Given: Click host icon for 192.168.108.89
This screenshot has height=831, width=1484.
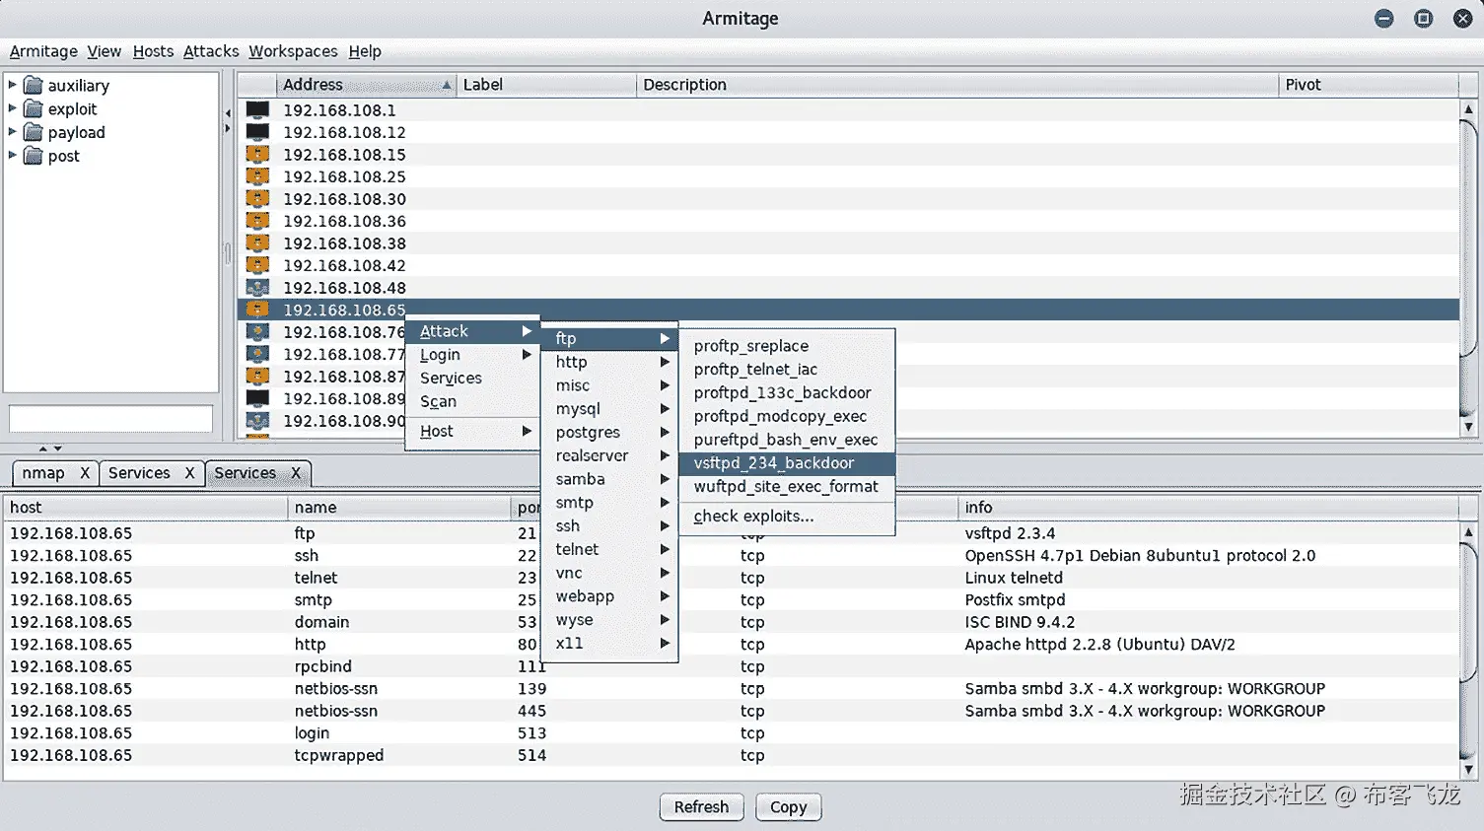Looking at the screenshot, I should pos(257,397).
